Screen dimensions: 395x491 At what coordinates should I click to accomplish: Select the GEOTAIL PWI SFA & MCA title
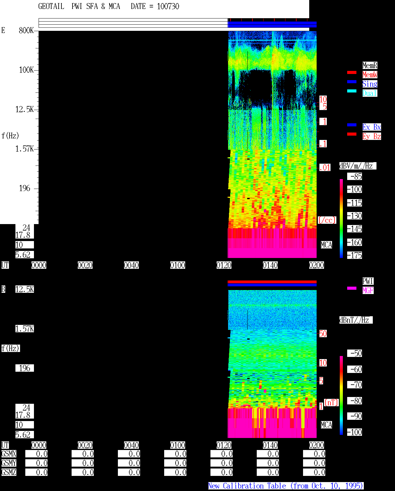79,6
